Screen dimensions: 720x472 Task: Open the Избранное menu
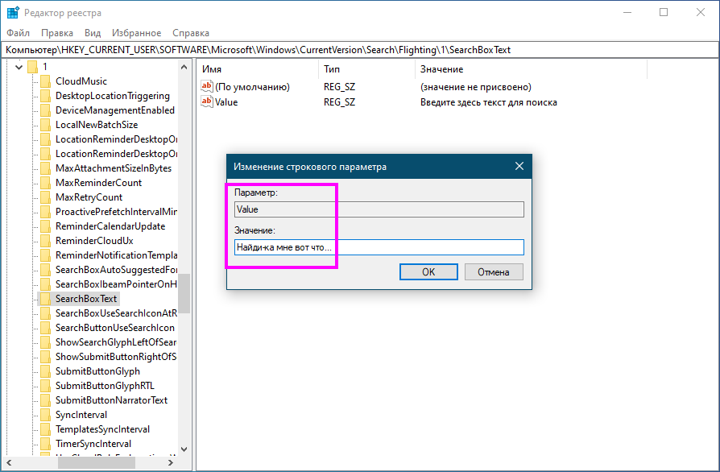(136, 33)
